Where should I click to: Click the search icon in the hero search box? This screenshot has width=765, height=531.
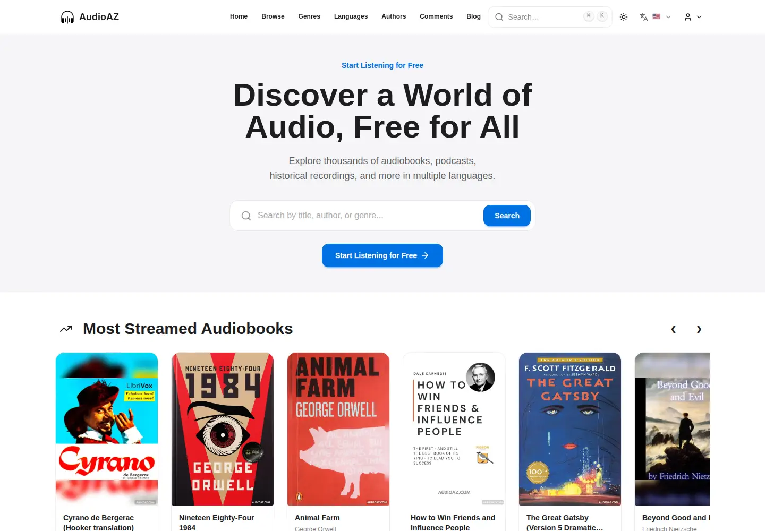pyautogui.click(x=246, y=216)
